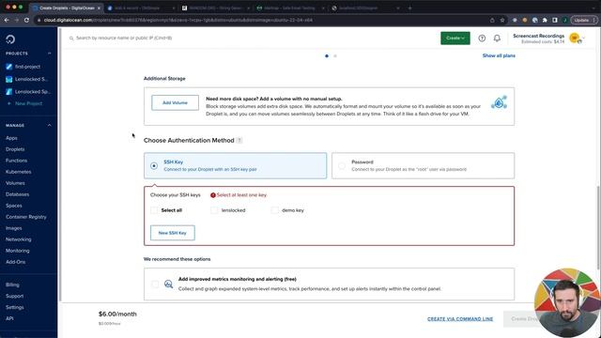The width and height of the screenshot is (601, 338).
Task: Check the demo key SSH key
Action: tap(274, 210)
